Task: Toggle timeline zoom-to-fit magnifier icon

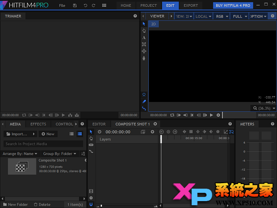Action: [x=231, y=132]
